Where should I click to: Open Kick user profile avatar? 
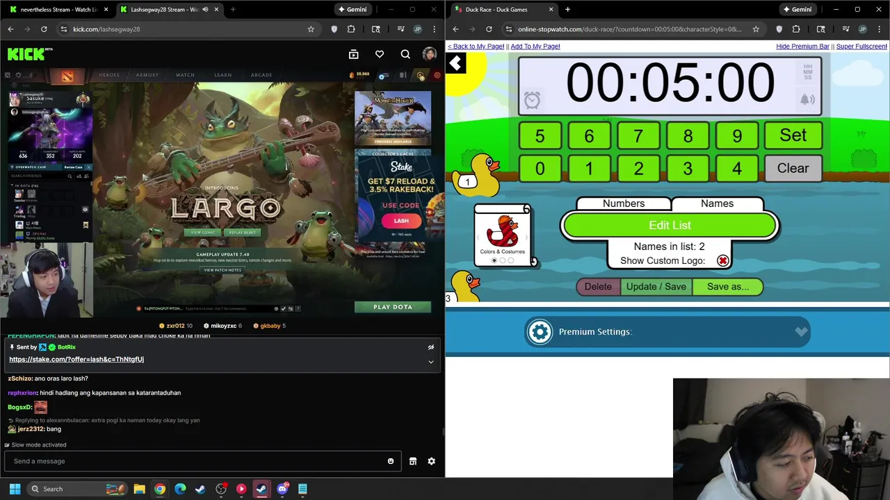[430, 54]
